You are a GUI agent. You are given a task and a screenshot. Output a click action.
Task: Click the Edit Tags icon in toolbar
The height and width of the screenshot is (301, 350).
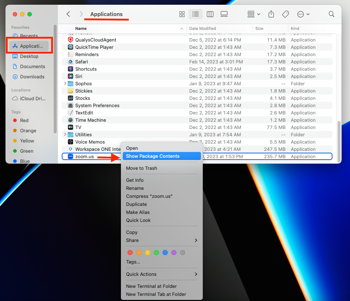click(x=286, y=14)
